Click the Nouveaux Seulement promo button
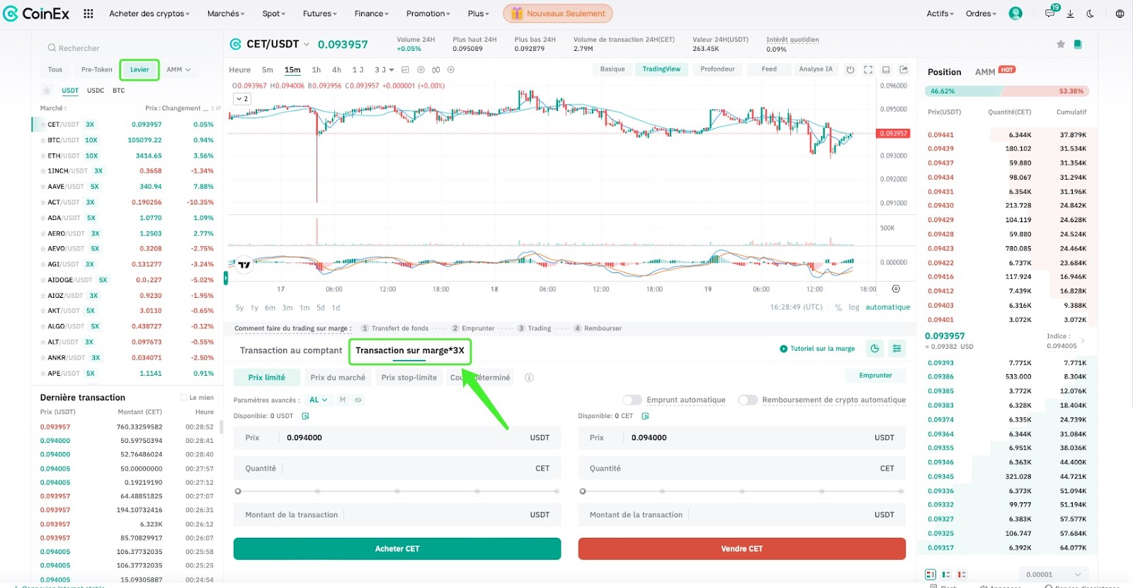This screenshot has width=1133, height=588. [558, 13]
